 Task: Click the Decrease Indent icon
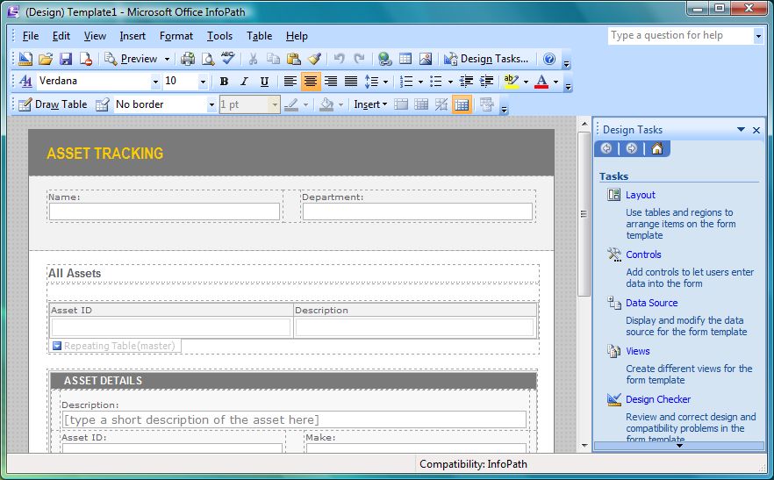pos(466,81)
